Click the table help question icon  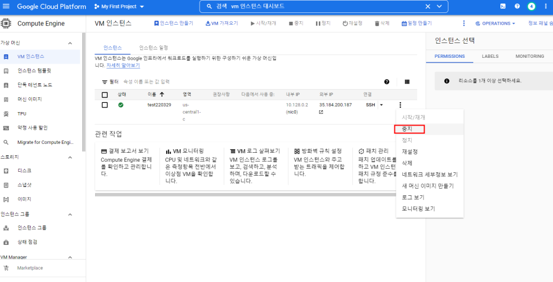tap(387, 81)
